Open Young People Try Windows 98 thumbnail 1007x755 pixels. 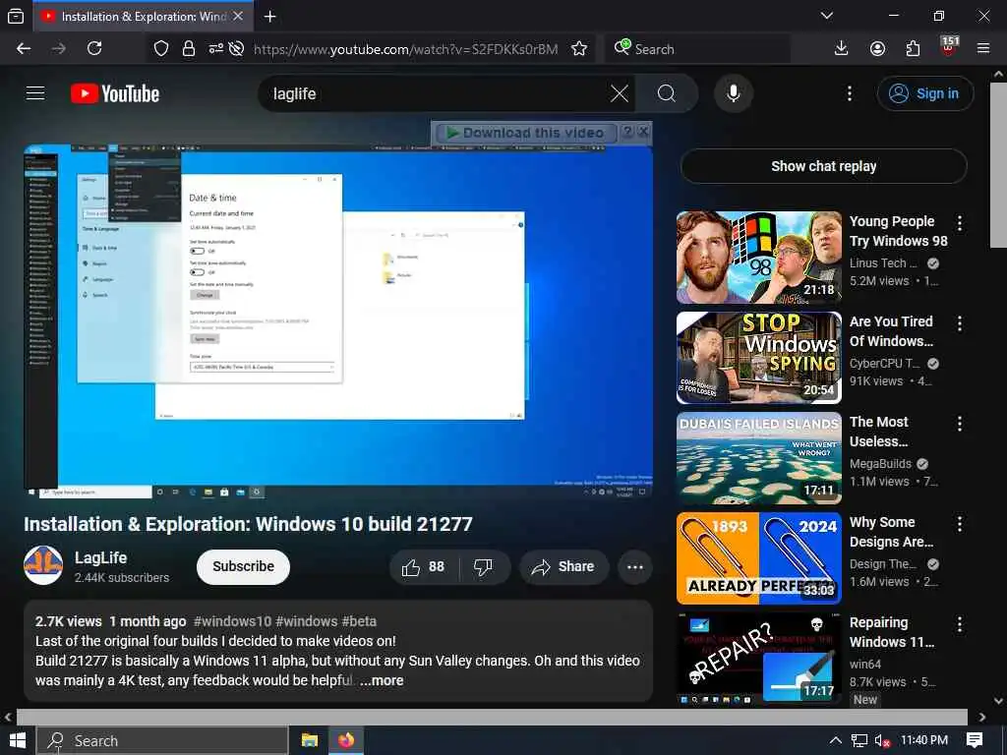click(x=758, y=258)
